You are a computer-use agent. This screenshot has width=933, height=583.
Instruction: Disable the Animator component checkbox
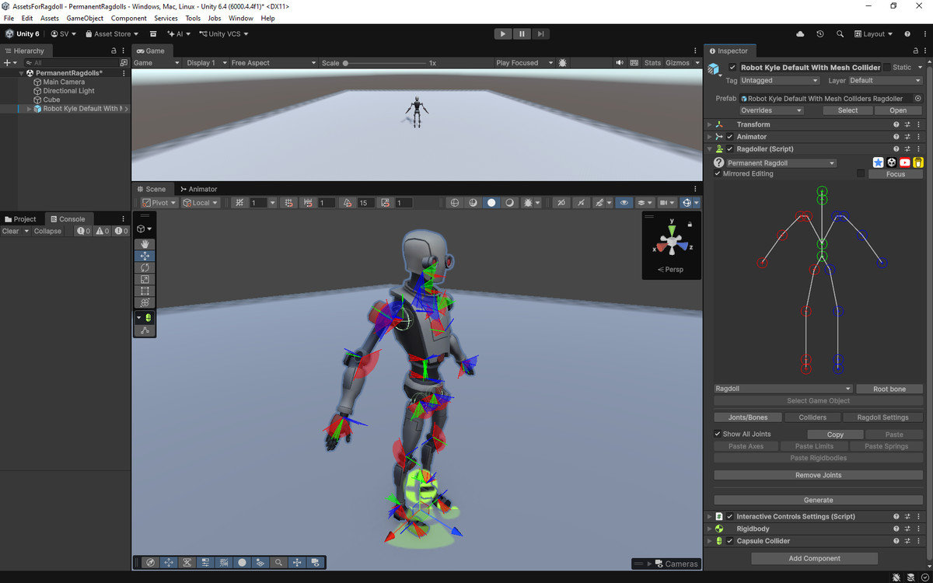coord(730,137)
